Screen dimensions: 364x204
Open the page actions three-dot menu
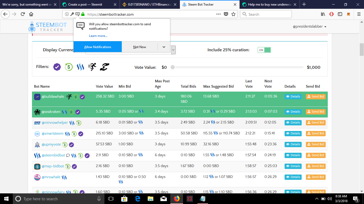coord(219,14)
